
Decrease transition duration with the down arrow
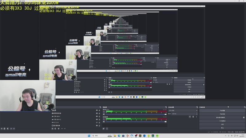(x=197, y=114)
